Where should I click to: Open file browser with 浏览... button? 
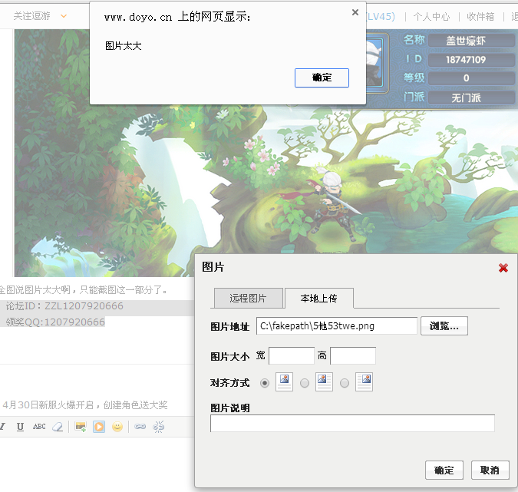pyautogui.click(x=444, y=326)
